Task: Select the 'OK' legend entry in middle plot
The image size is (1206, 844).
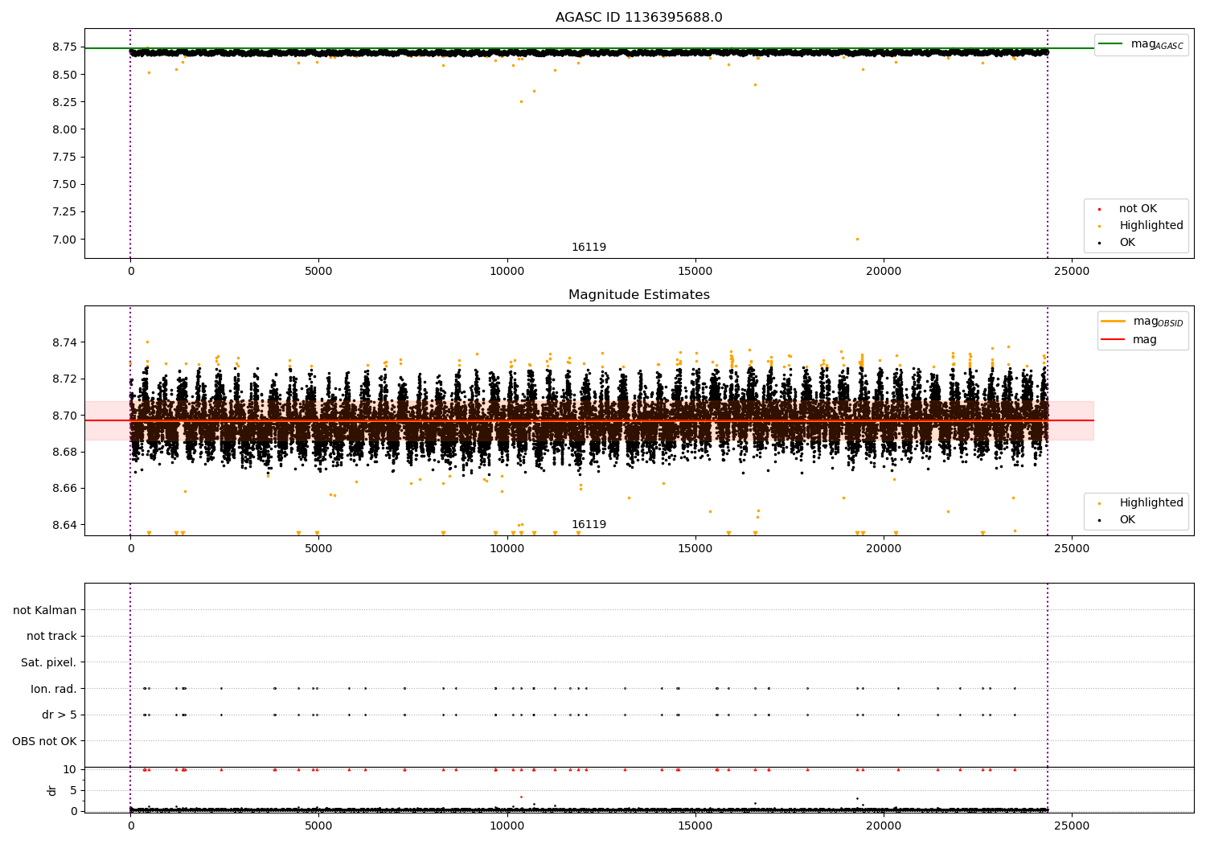Action: pyautogui.click(x=1116, y=520)
